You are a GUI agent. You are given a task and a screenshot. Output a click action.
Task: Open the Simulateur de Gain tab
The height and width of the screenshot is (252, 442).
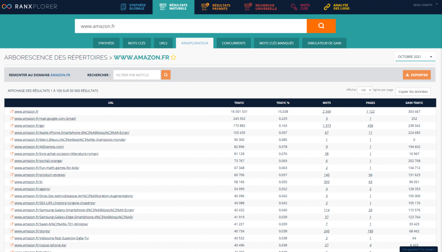324,43
